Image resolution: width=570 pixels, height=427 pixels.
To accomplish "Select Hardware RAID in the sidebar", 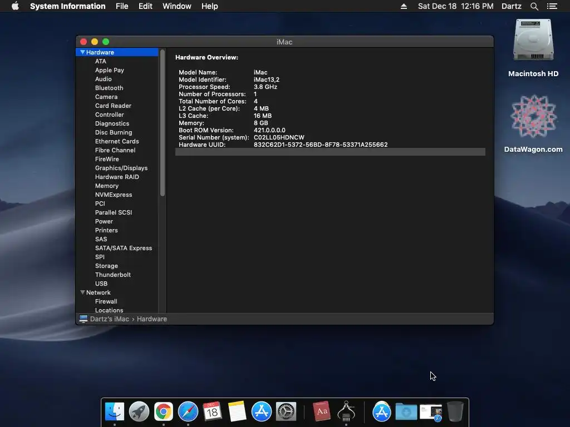I will coord(117,177).
